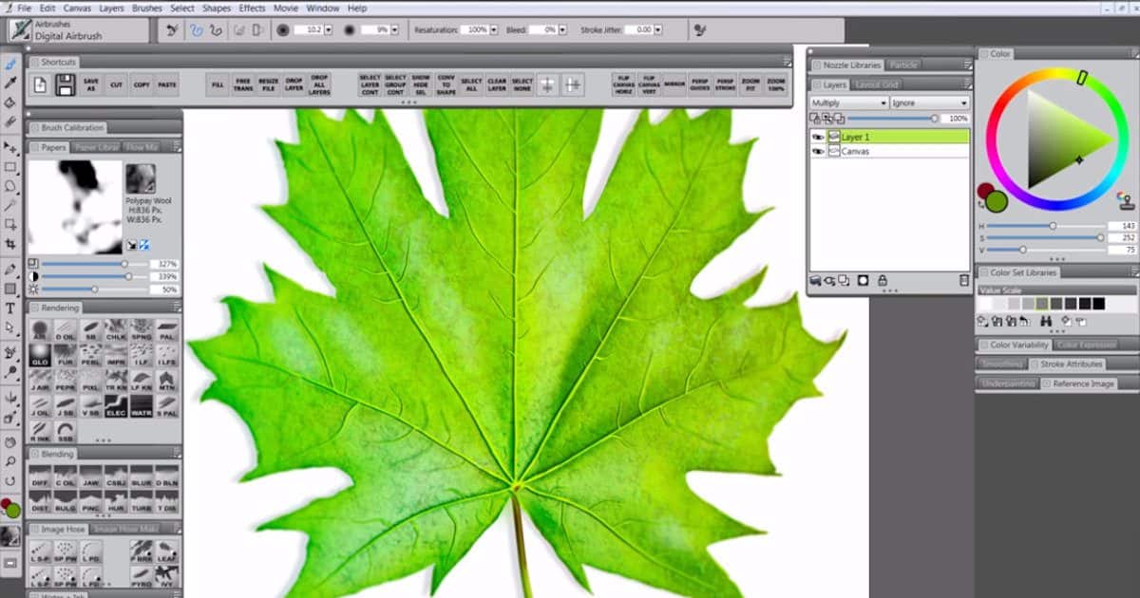Open the Effects menu
Image resolution: width=1140 pixels, height=598 pixels.
252,8
